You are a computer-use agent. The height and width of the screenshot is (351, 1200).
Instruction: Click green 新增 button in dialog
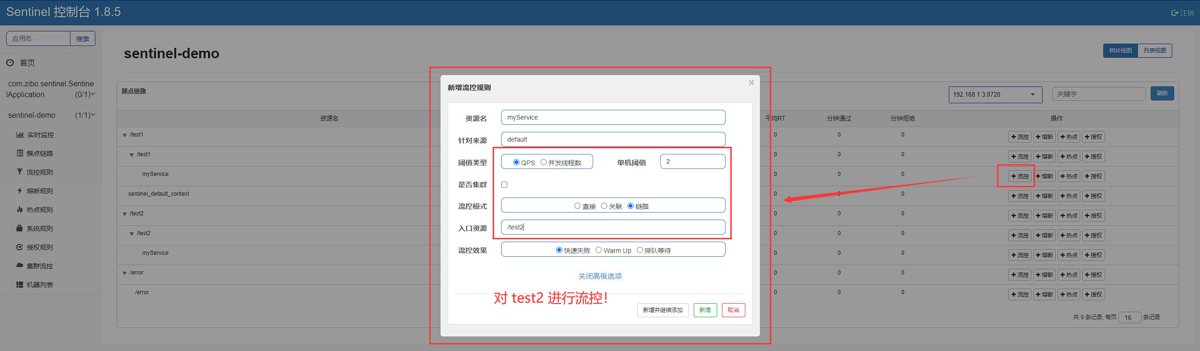[705, 310]
